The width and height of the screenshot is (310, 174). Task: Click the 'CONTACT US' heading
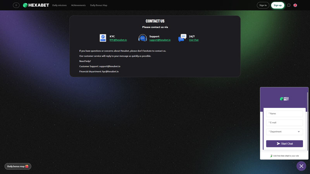click(155, 21)
